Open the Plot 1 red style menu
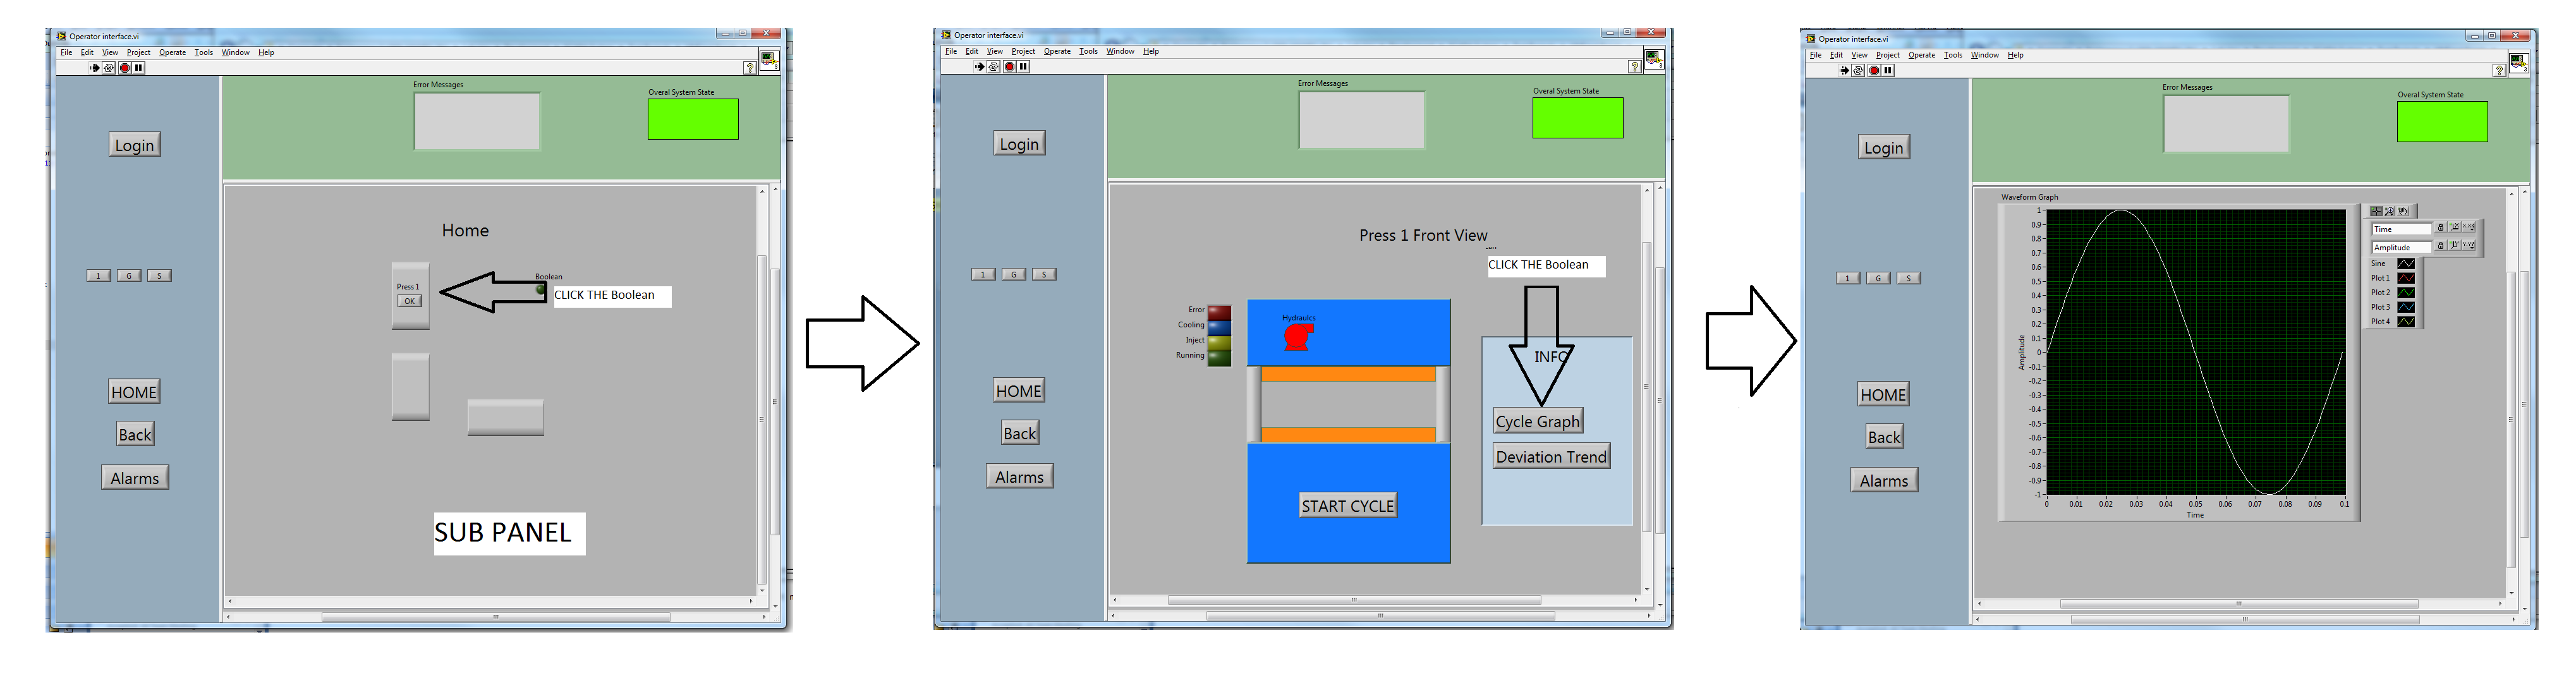 pyautogui.click(x=2406, y=278)
